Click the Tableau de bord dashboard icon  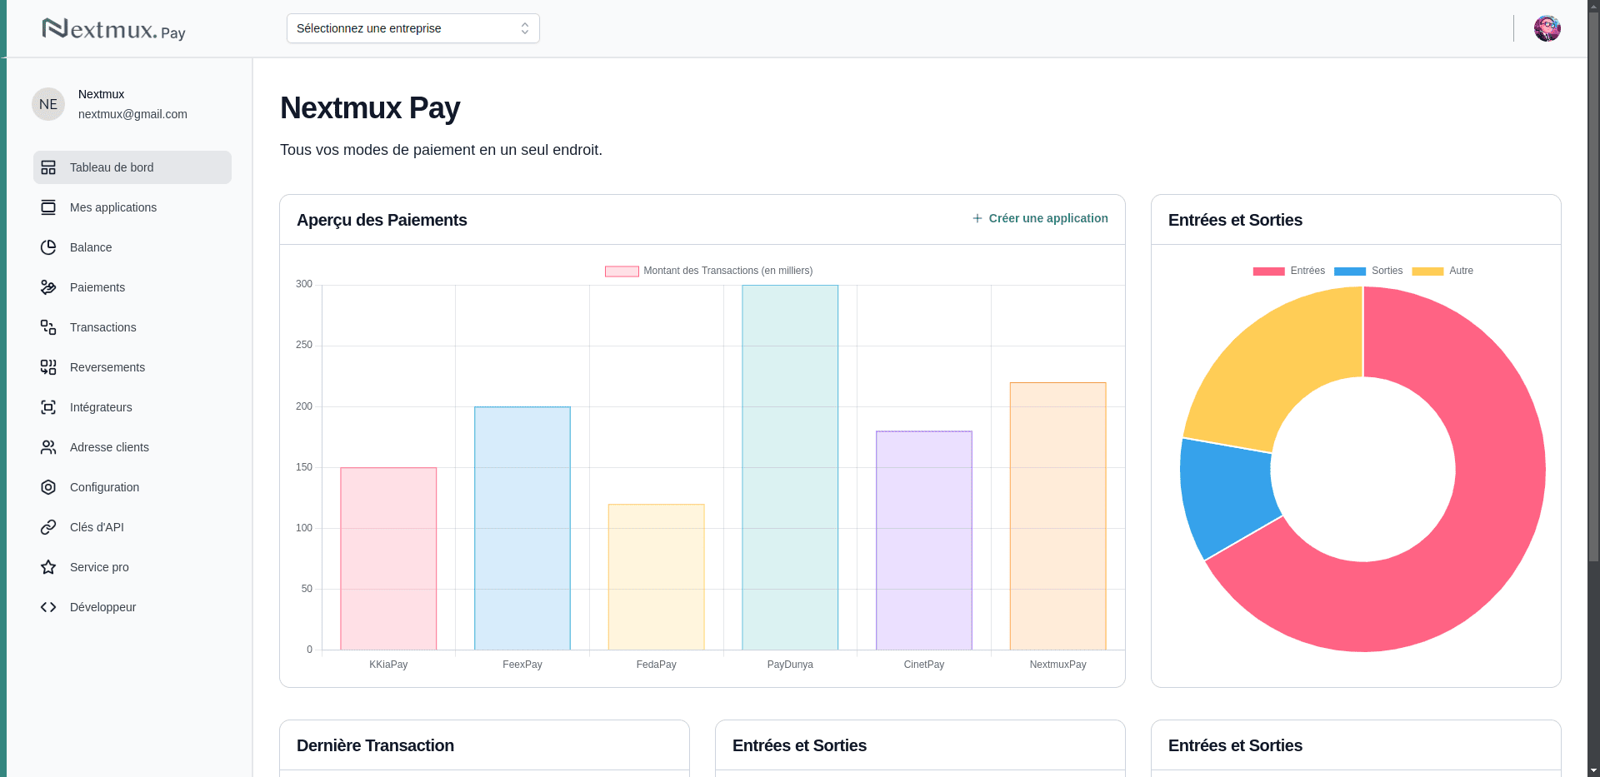[x=48, y=167]
